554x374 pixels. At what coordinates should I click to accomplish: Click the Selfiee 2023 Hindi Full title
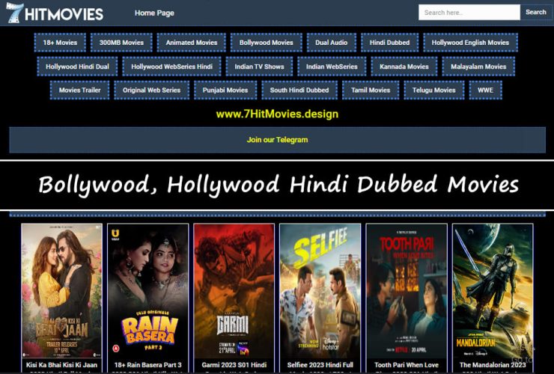[320, 365]
